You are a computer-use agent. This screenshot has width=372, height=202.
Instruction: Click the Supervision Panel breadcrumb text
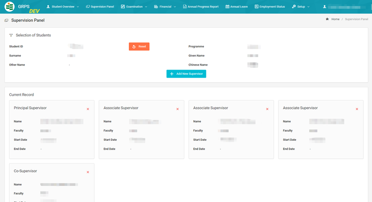tap(356, 19)
